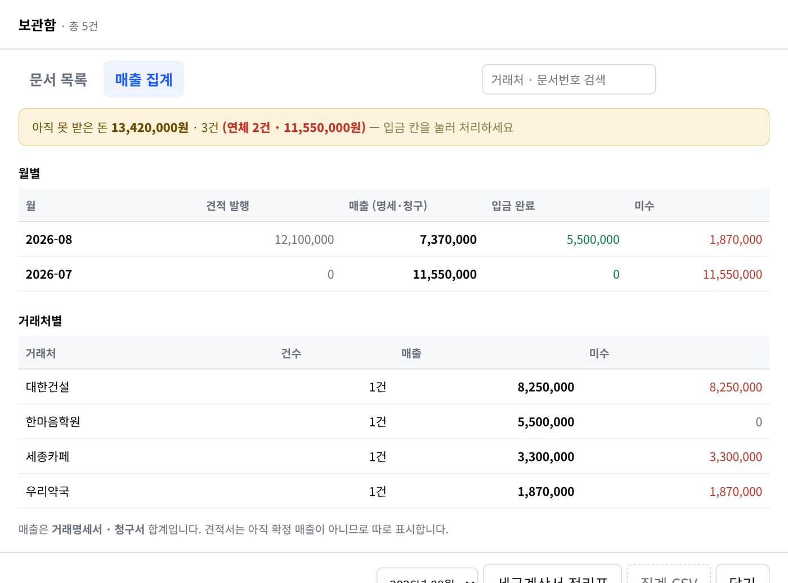The image size is (788, 583).
Task: Click the 견적 발행 column header
Action: [x=227, y=206]
